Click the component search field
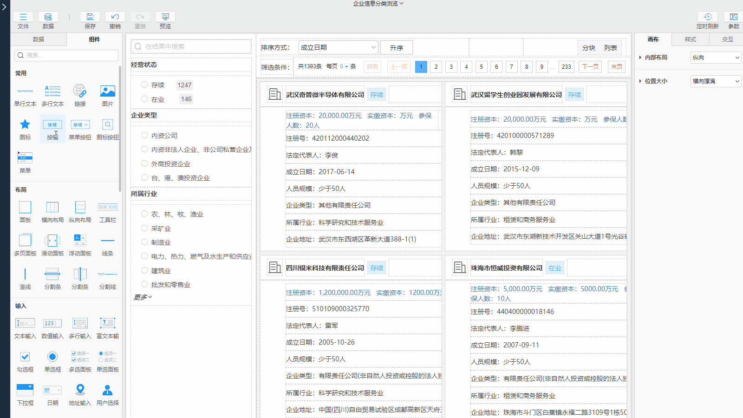 pos(66,55)
